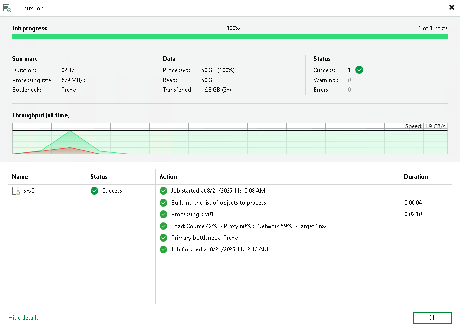Click the 0:00:04 duration value
Image resolution: width=460 pixels, height=332 pixels.
(x=413, y=203)
